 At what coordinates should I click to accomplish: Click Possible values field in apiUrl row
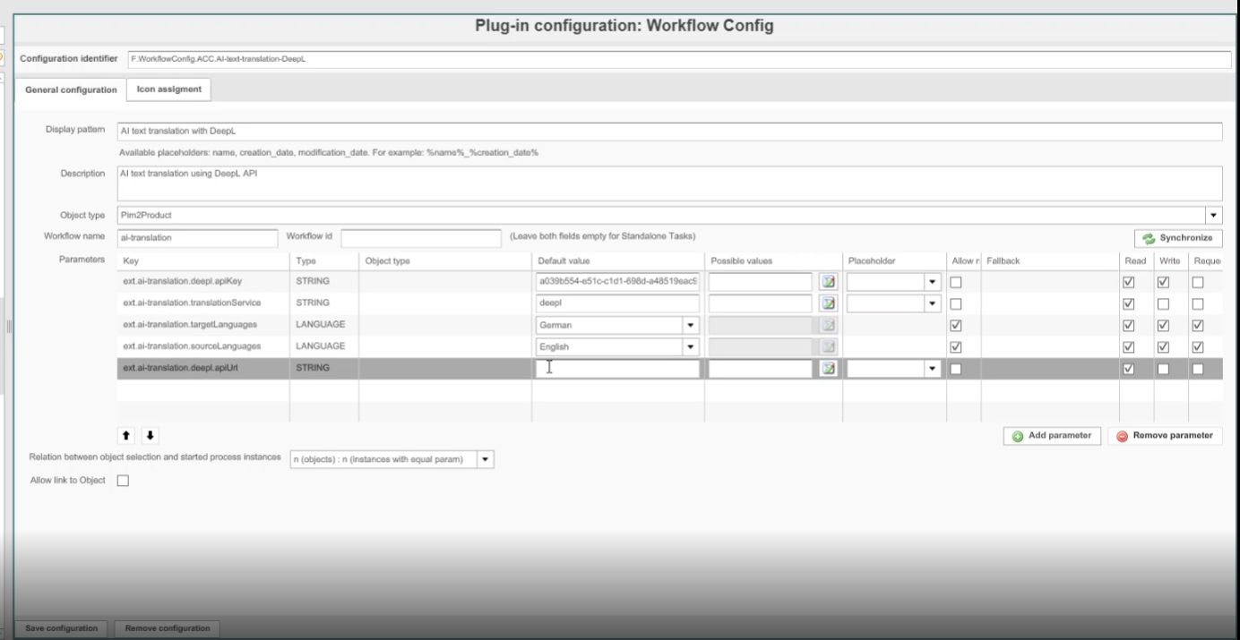coord(761,368)
